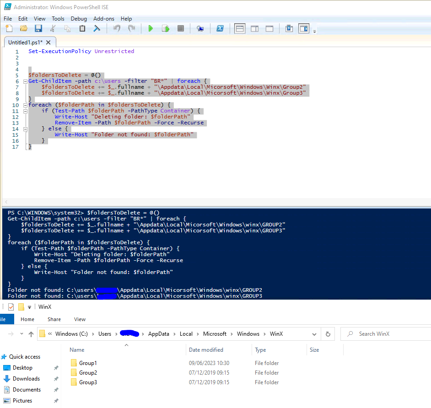Open Explorer Quick Access Toolbar dropdown
This screenshot has height=408, width=431.
point(29,307)
